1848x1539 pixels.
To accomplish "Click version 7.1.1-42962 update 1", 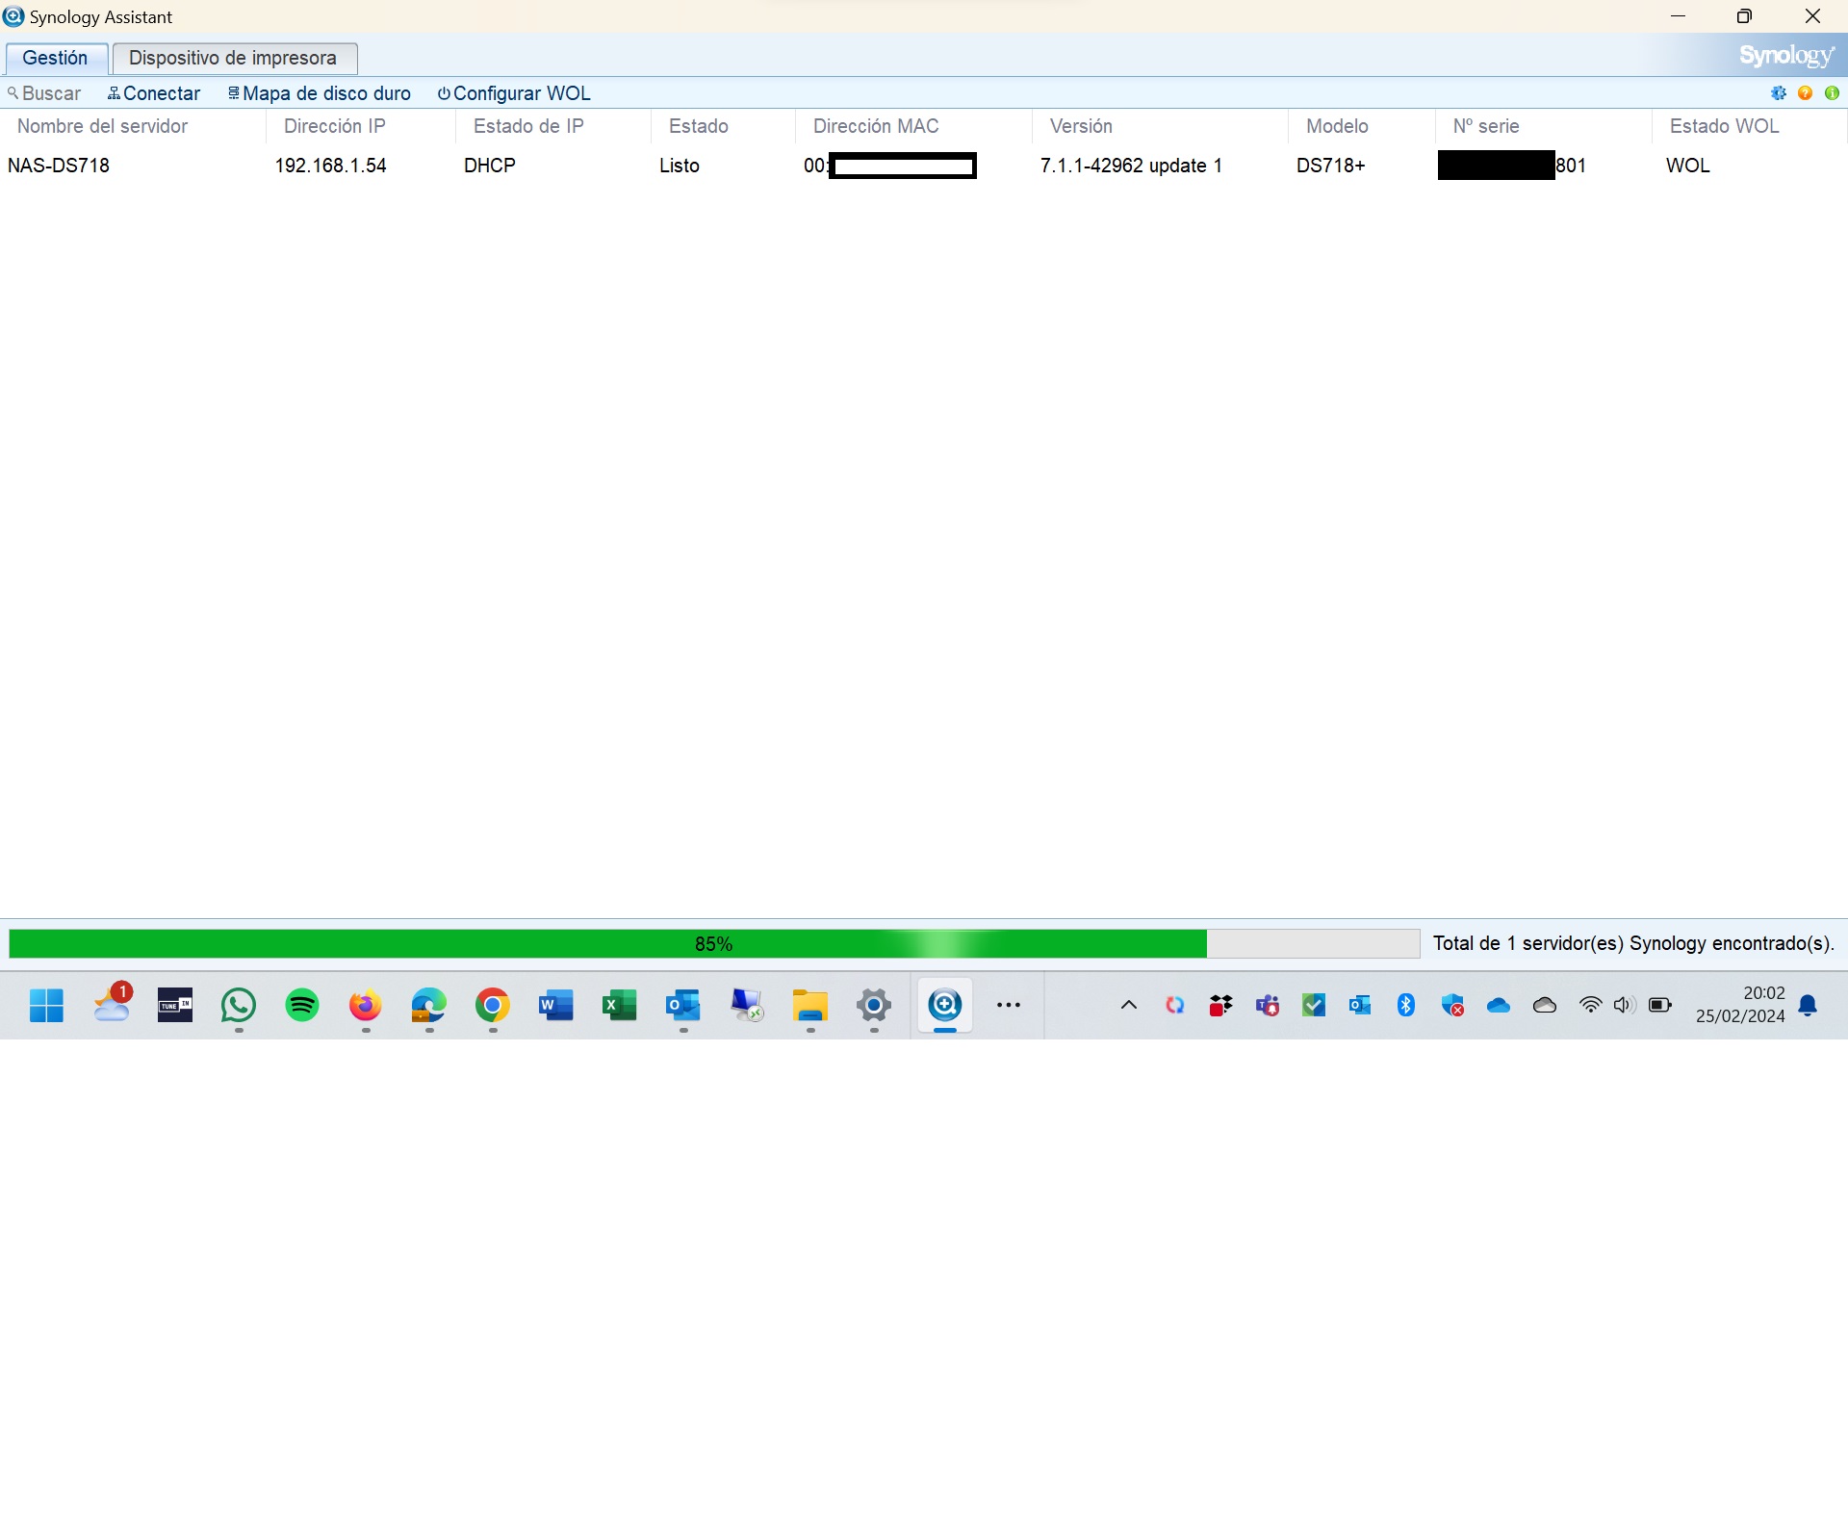I will (1131, 166).
